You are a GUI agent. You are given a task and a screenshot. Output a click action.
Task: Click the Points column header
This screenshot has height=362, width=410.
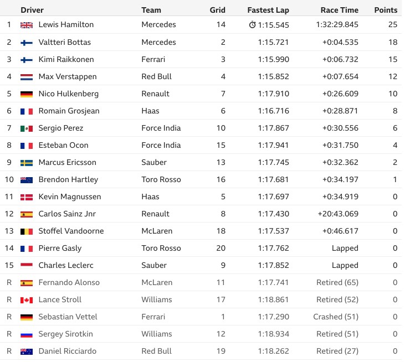tap(386, 10)
